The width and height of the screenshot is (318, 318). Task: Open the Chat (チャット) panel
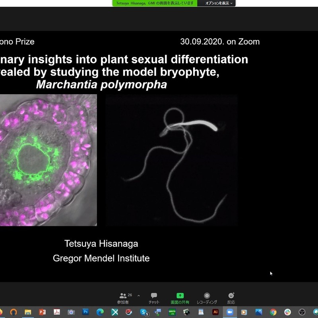pos(154,298)
